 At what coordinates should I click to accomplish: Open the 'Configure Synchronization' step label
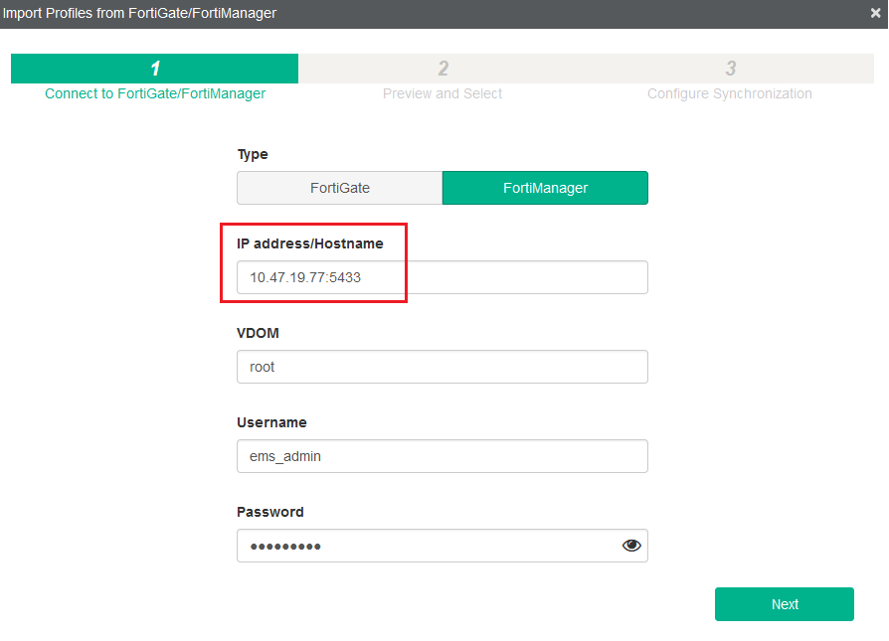730,93
